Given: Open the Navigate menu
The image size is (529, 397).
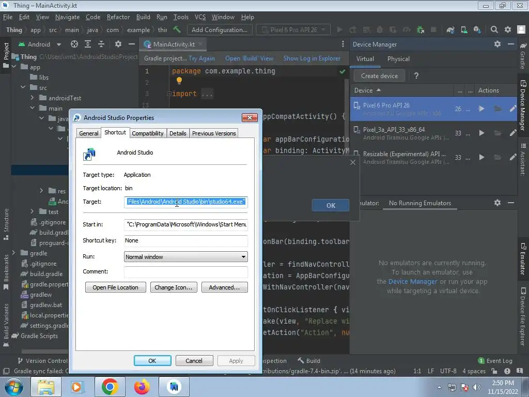Looking at the screenshot, I should (x=67, y=17).
